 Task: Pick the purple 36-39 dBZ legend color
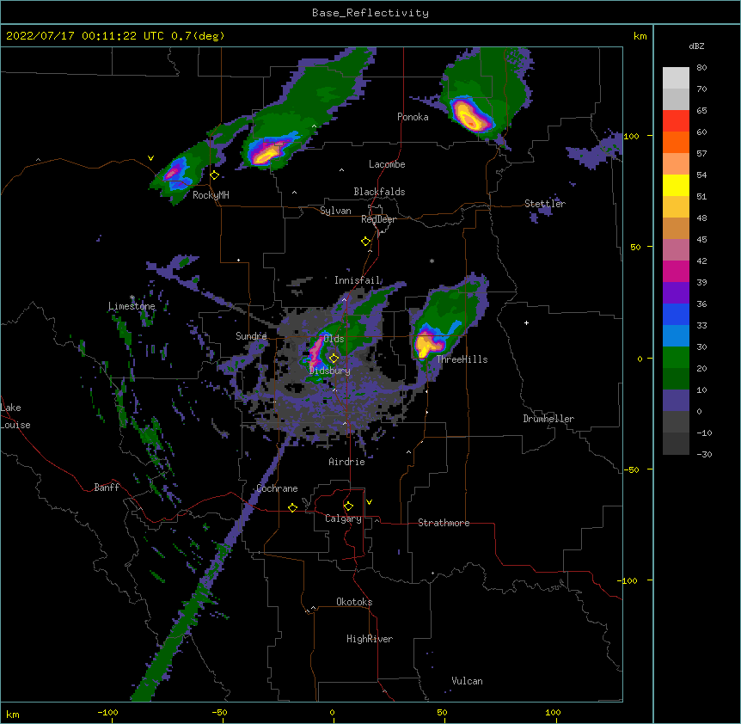tap(676, 293)
